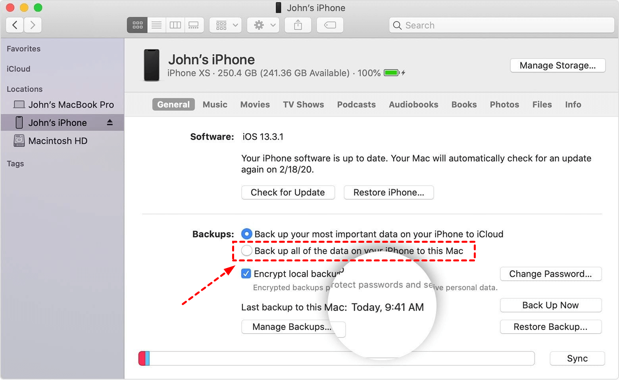Start backup with Back Up Now

coord(551,305)
